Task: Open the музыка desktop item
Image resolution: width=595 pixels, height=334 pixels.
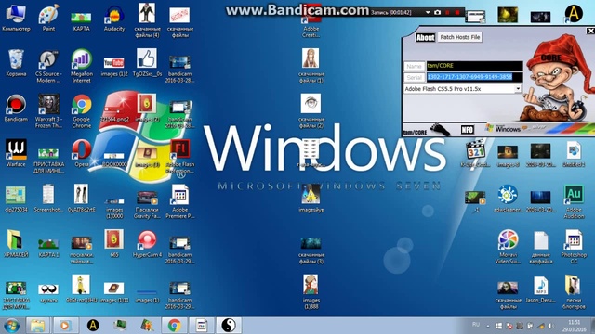Action: (48, 293)
